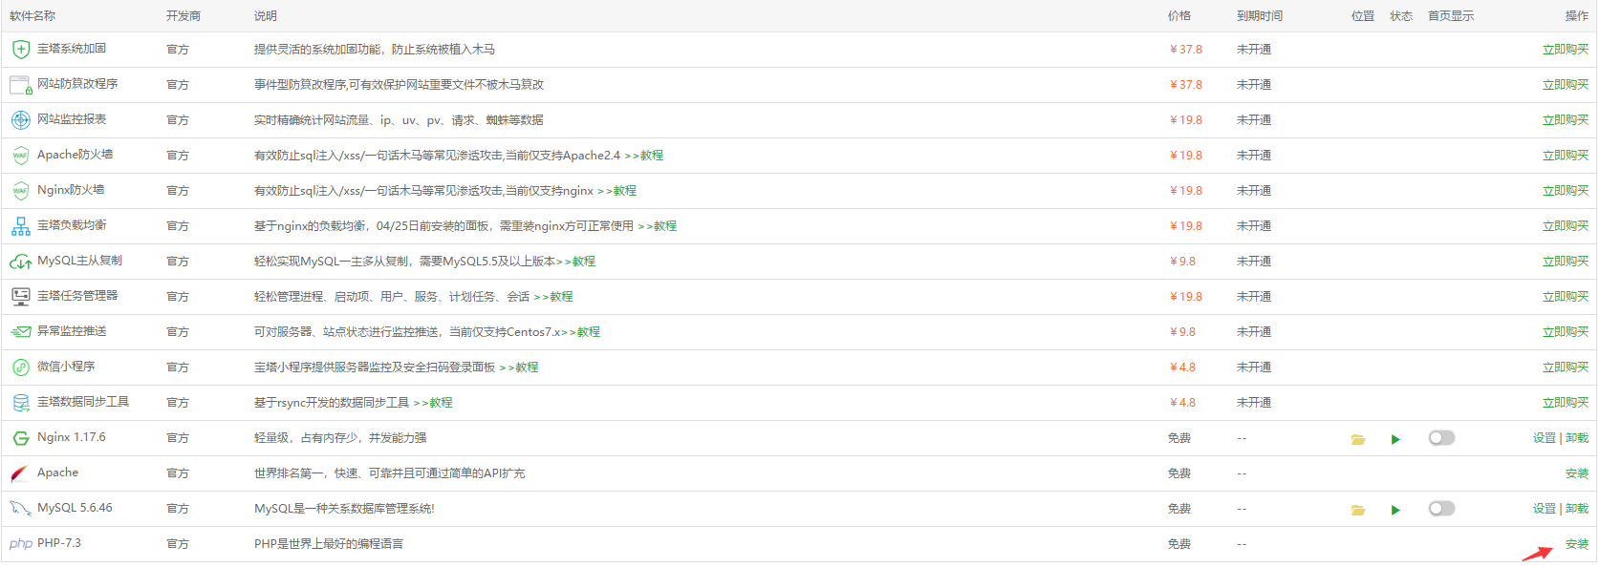Click the 未开通 status of 网站监控报表
Screen dimensions: 1600x567
(1254, 120)
